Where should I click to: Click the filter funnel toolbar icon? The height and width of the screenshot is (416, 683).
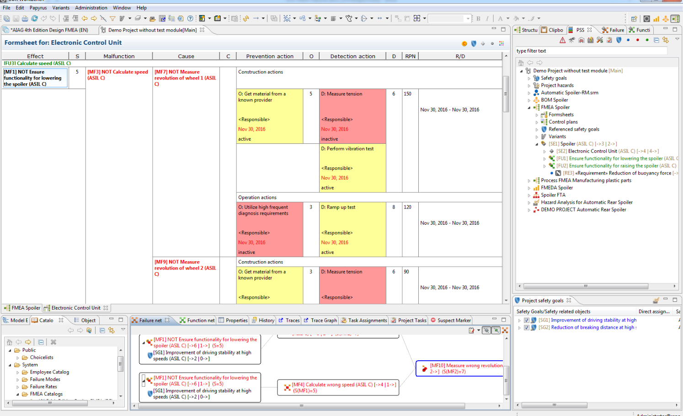tap(112, 19)
